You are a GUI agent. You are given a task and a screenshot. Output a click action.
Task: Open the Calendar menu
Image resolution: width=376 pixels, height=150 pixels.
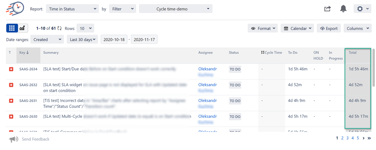297,28
